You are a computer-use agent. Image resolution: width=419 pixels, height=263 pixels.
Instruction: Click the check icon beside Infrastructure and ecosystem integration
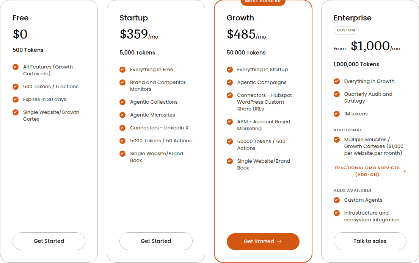(337, 213)
